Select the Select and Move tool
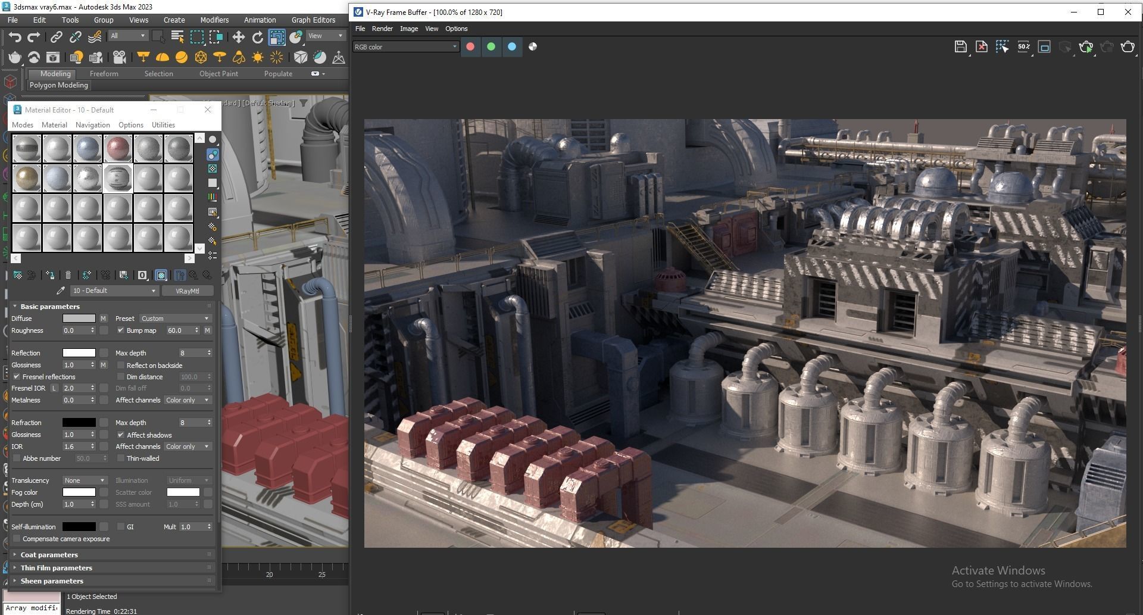This screenshot has width=1143, height=615. [x=238, y=37]
